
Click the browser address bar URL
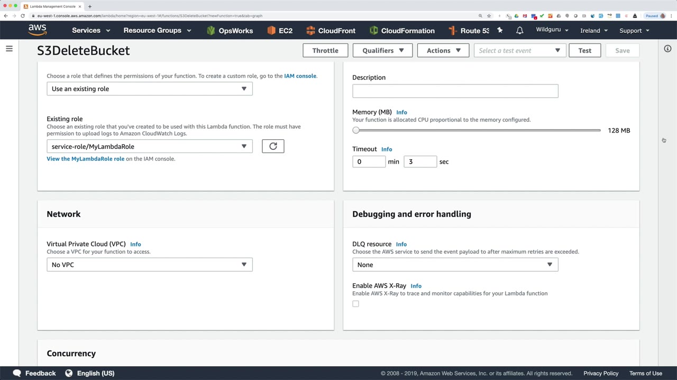[x=150, y=16]
